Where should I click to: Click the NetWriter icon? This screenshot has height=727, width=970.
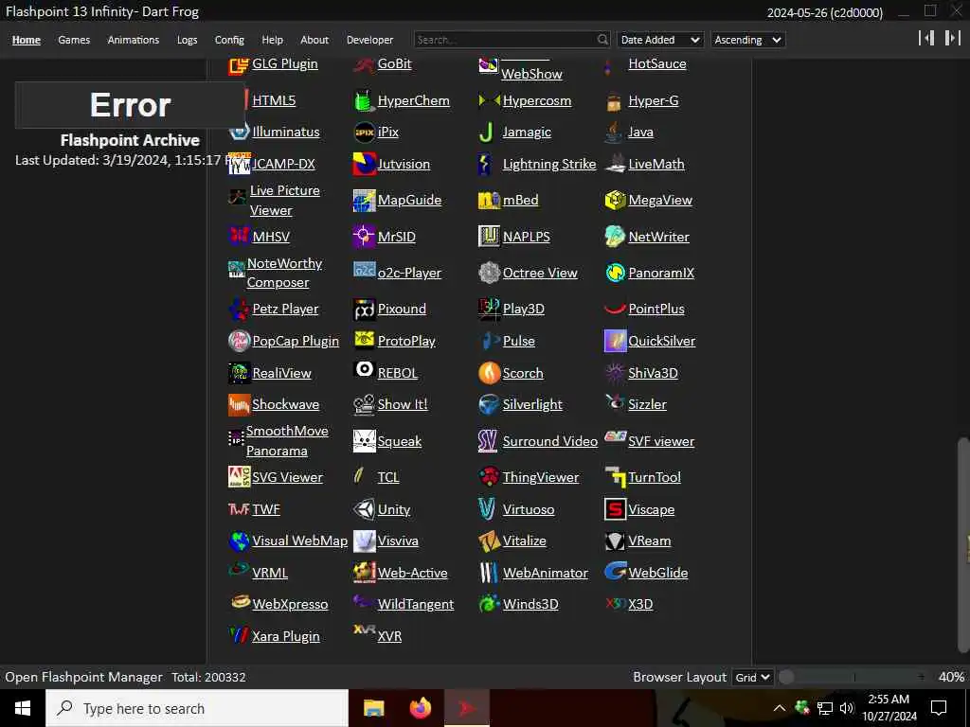[x=615, y=237]
